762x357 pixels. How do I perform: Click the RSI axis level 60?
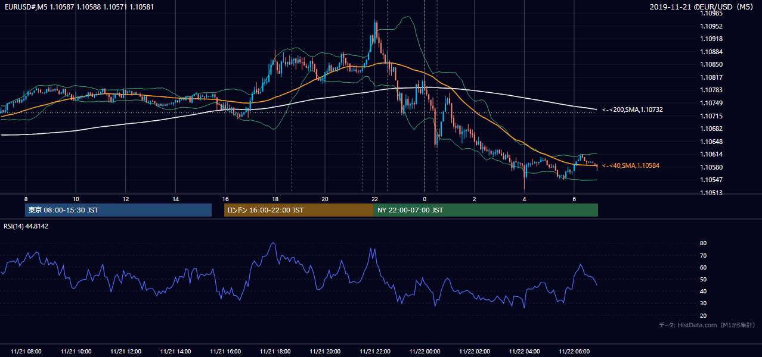point(703,267)
